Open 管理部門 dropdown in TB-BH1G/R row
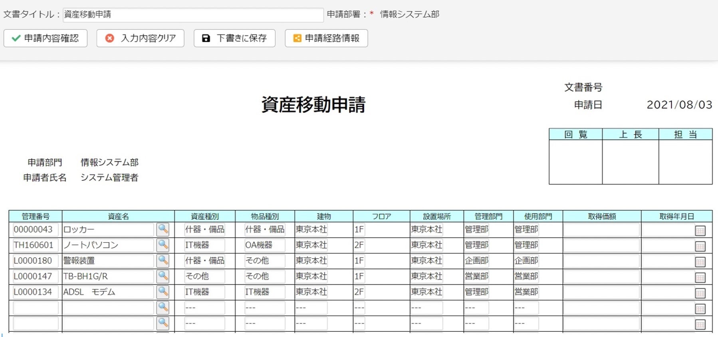The image size is (718, 337). pyautogui.click(x=476, y=276)
